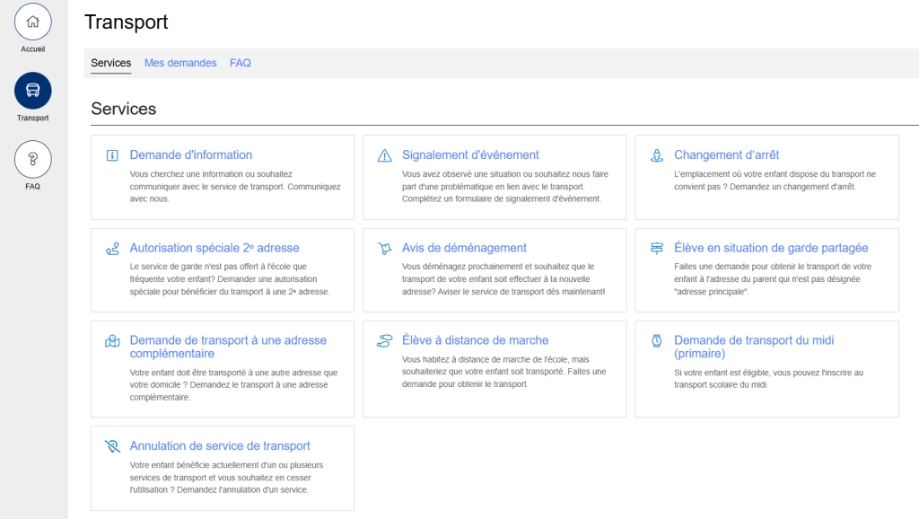Screen dimensions: 919x519
Task: Open the Demande d'information link
Action: tap(191, 155)
